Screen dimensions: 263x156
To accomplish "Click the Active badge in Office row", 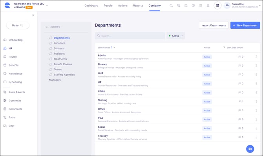I will pos(207,110).
